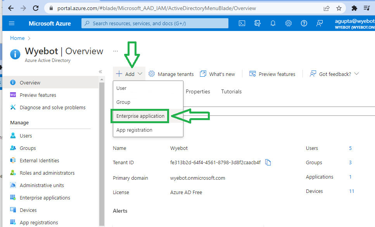Select Enterprise application from Add menu

pyautogui.click(x=140, y=116)
